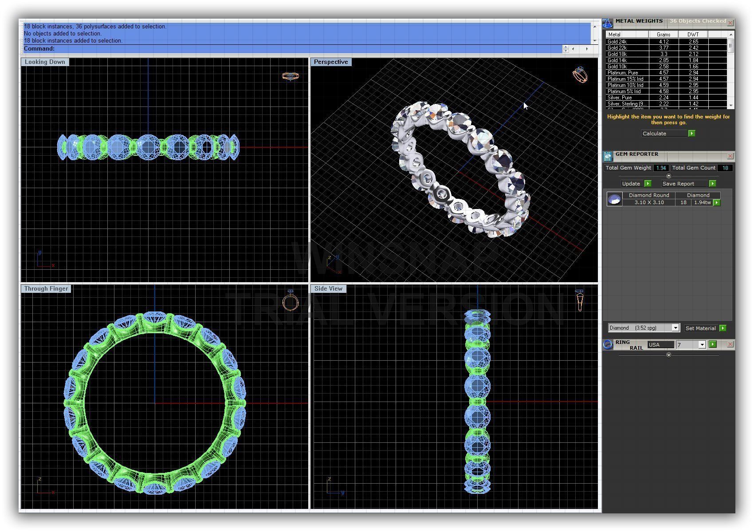The image size is (754, 532).
Task: Click the Metal Weights panel icon
Action: tap(608, 23)
